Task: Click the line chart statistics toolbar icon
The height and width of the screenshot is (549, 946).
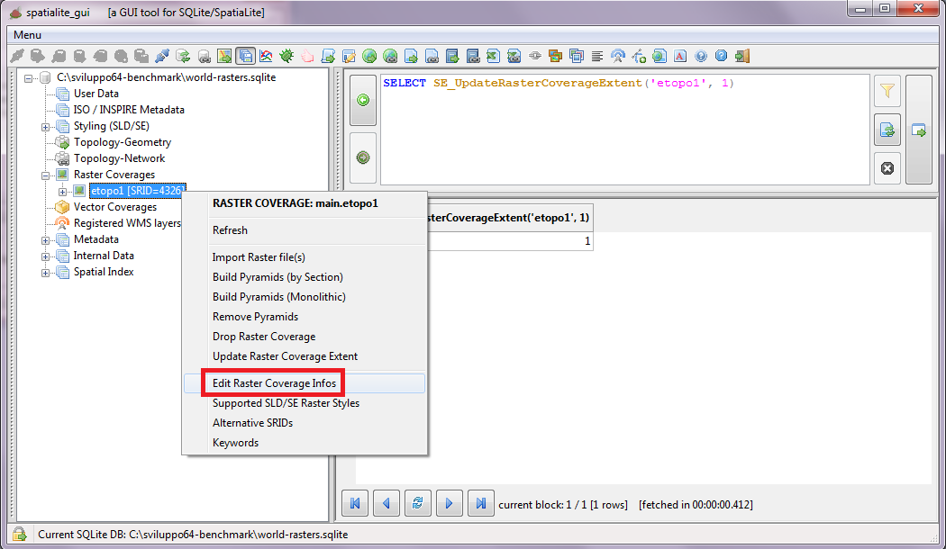Action: click(266, 56)
